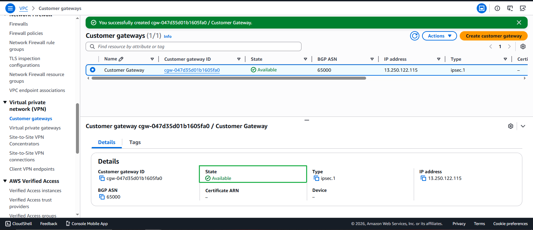Sort by Name column arrow
Screen dimensions: 533x230
pyautogui.click(x=152, y=59)
